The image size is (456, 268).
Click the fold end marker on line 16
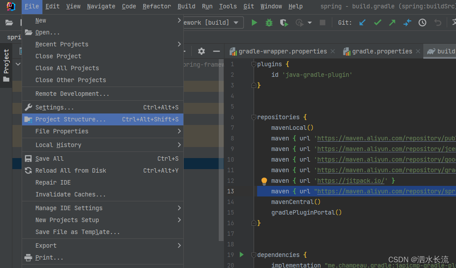point(253,223)
